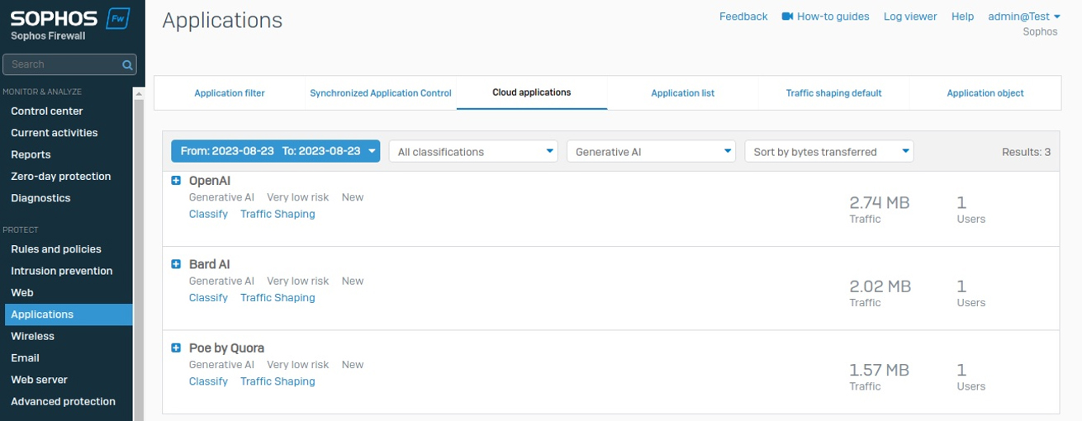Open Sort by bytes transferred dropdown
The width and height of the screenshot is (1082, 421).
829,151
